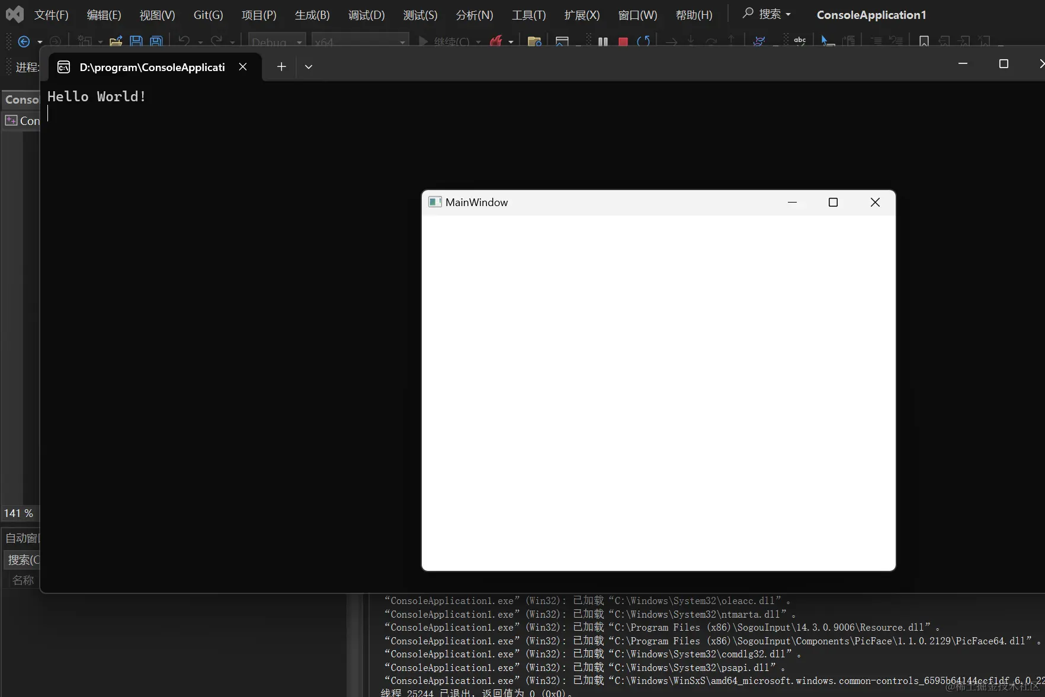Click the output line mentioning oleacc.dll

(x=587, y=600)
